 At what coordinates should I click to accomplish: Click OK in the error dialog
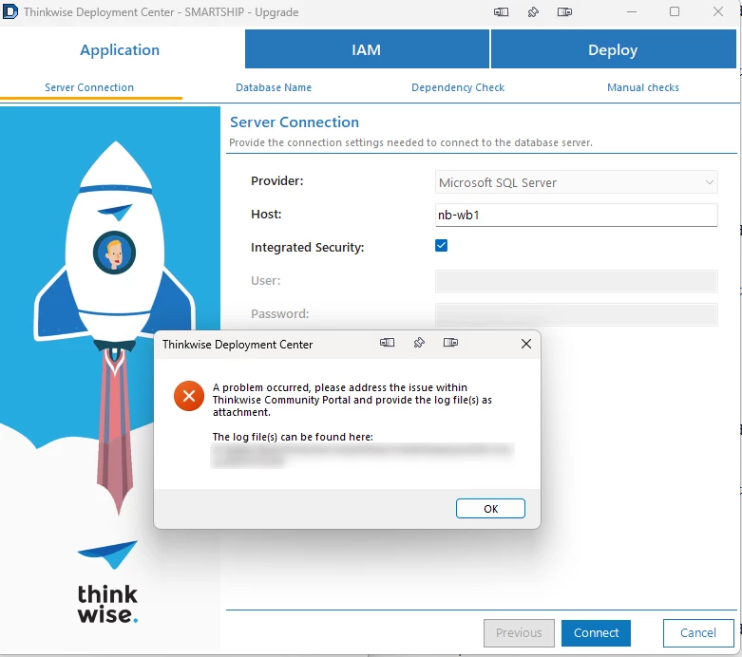click(x=490, y=509)
